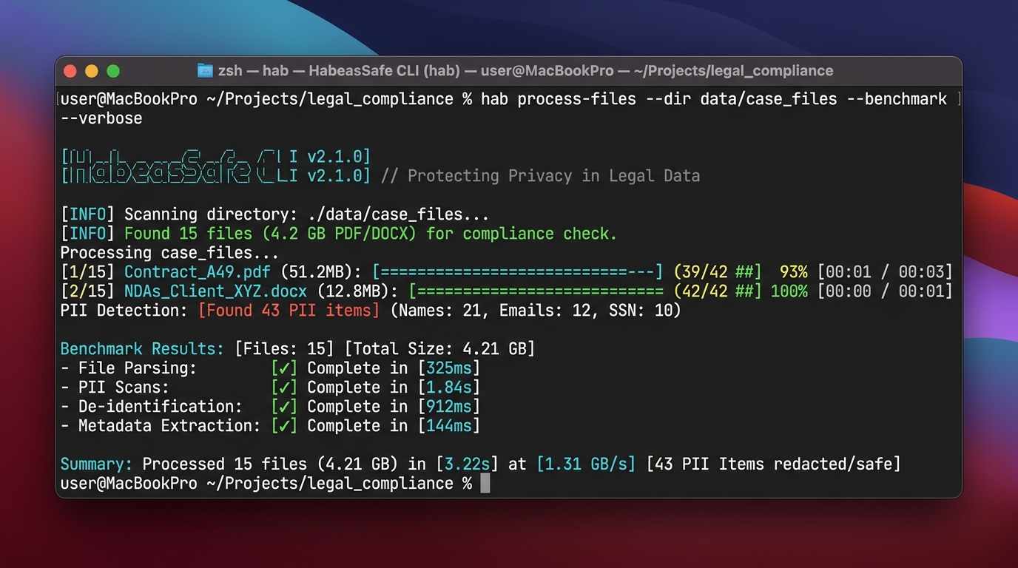Select the file name NDAs_Client_XYZ.docx
The height and width of the screenshot is (568, 1018).
[215, 291]
